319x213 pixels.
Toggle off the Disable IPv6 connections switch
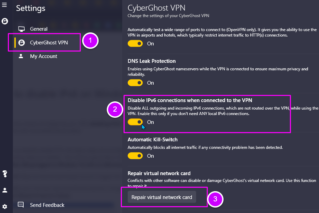pyautogui.click(x=135, y=122)
